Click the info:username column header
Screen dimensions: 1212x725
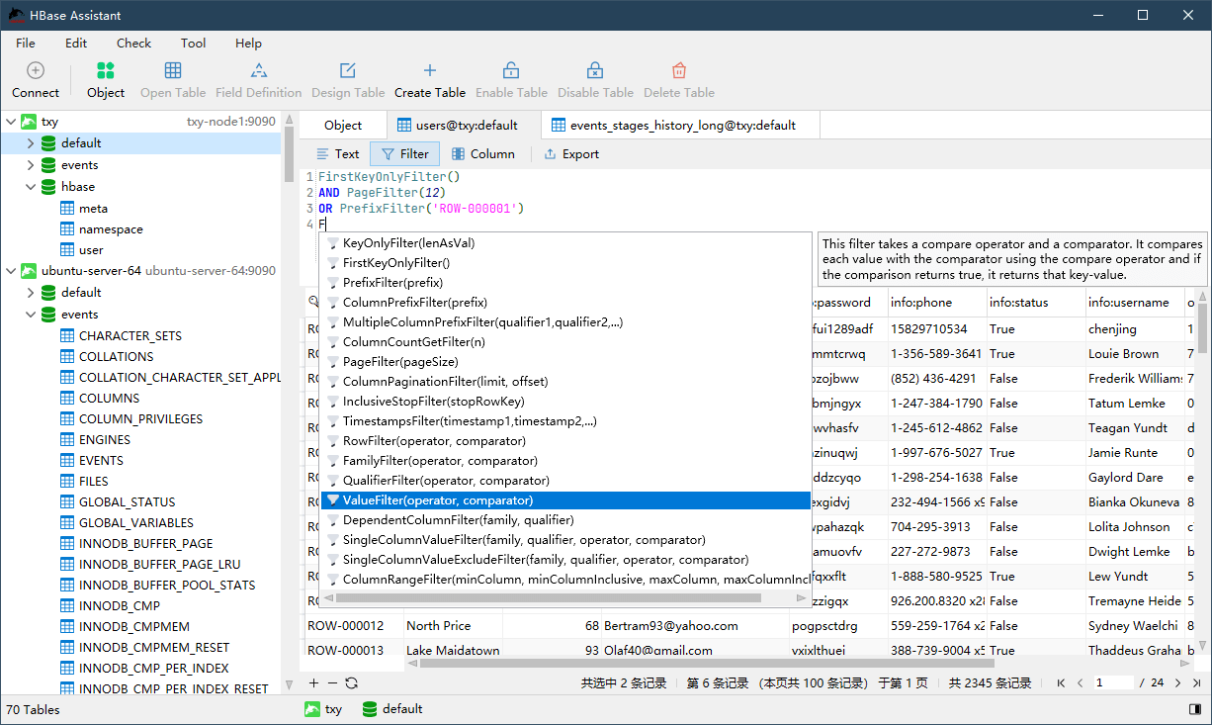(1134, 303)
